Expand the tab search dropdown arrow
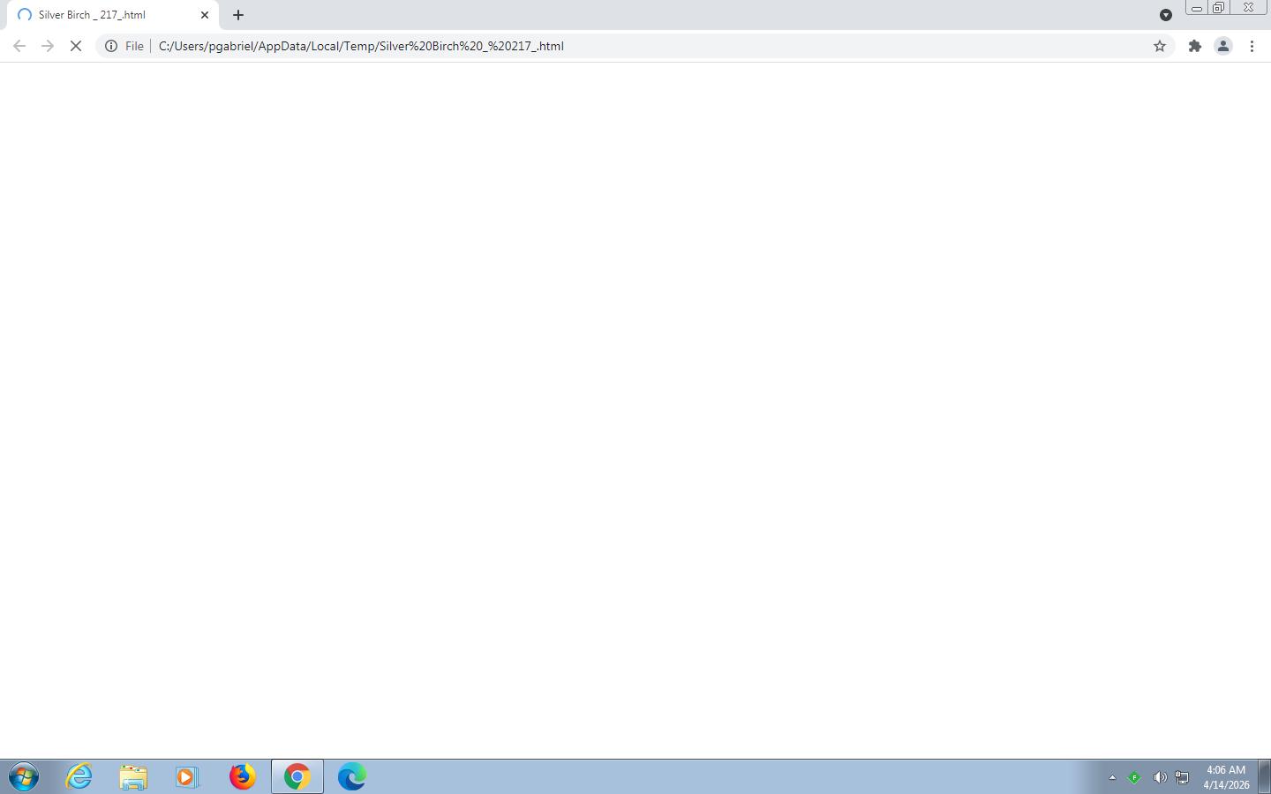1271x794 pixels. (1165, 15)
